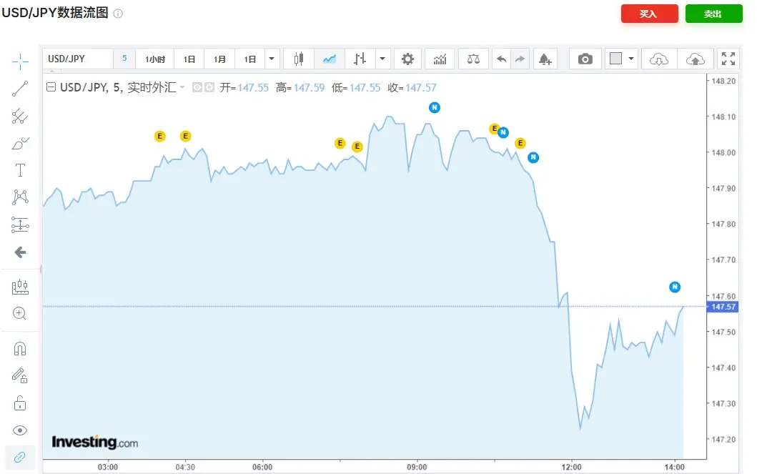
Task: Hide all drawings with eye icon
Action: click(20, 430)
